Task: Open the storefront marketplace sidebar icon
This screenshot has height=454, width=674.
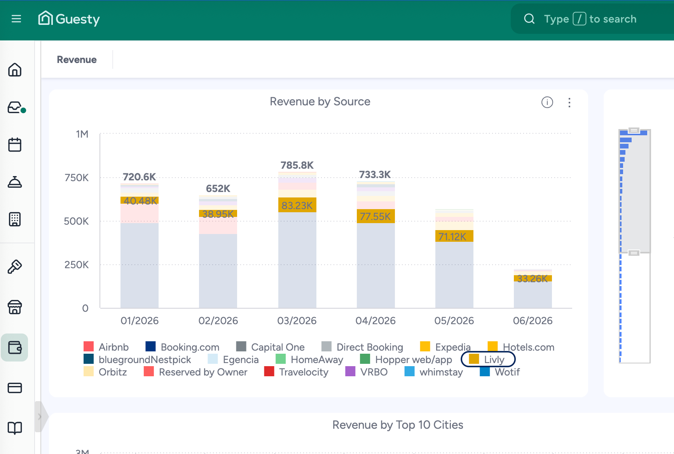Action: click(15, 307)
